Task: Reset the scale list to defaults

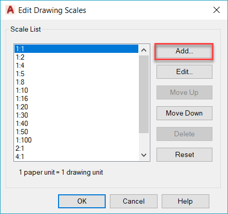Action: coord(184,154)
